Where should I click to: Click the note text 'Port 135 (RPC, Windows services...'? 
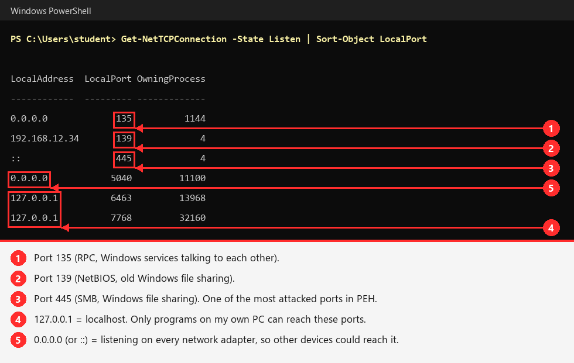tap(157, 258)
